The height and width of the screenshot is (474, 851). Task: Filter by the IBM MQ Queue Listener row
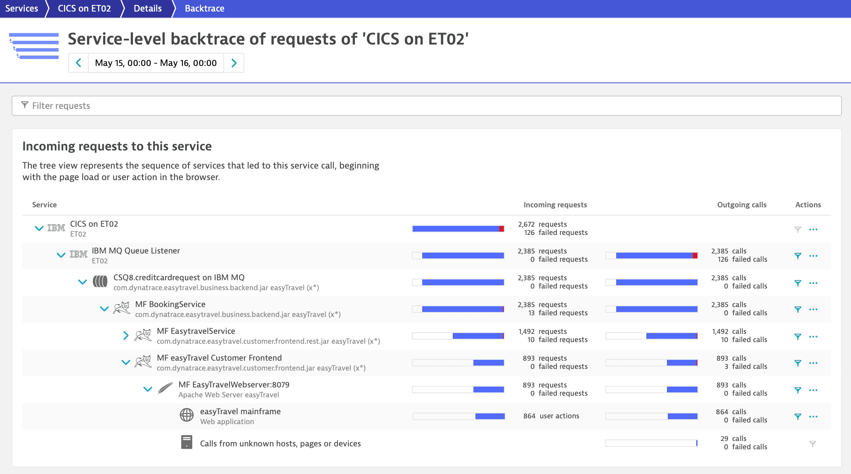point(798,256)
